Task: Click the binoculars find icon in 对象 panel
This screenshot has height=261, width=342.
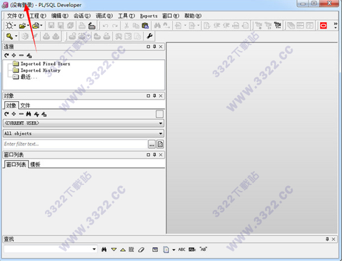Action: (28, 114)
